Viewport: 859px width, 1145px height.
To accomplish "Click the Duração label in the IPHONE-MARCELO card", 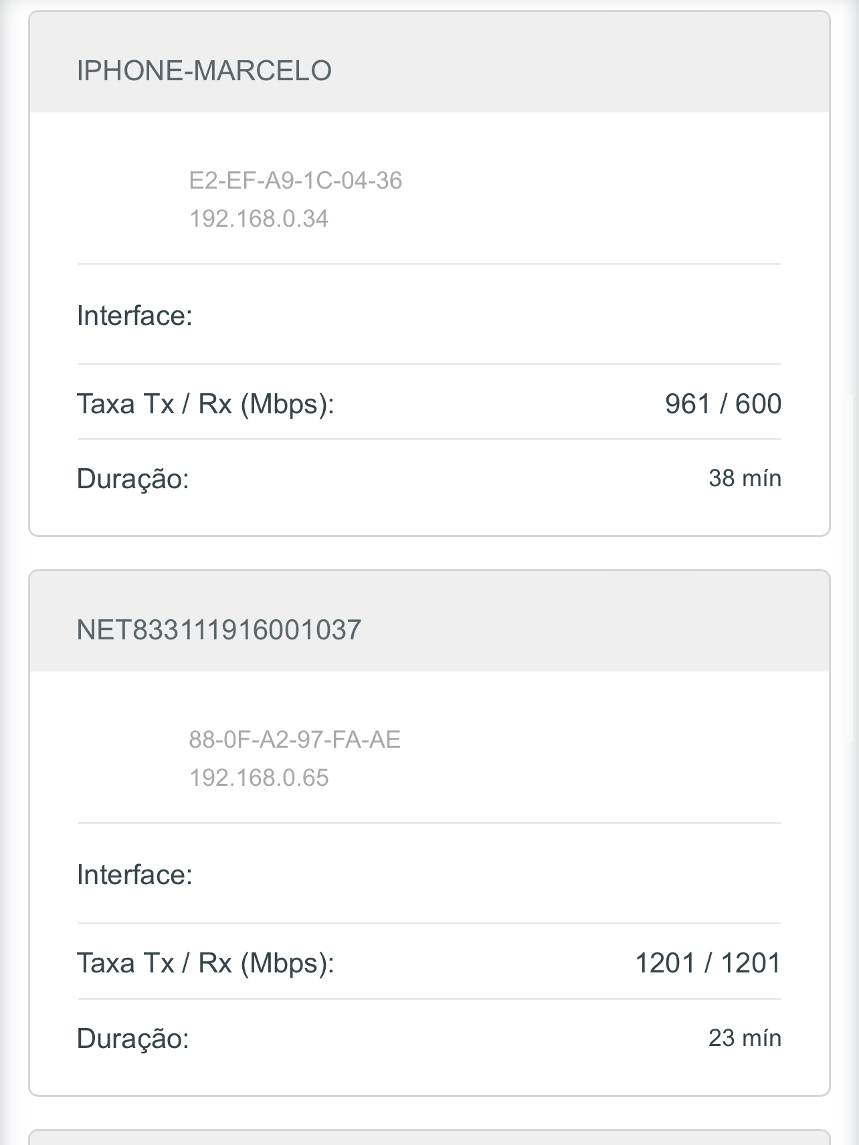I will [x=132, y=479].
